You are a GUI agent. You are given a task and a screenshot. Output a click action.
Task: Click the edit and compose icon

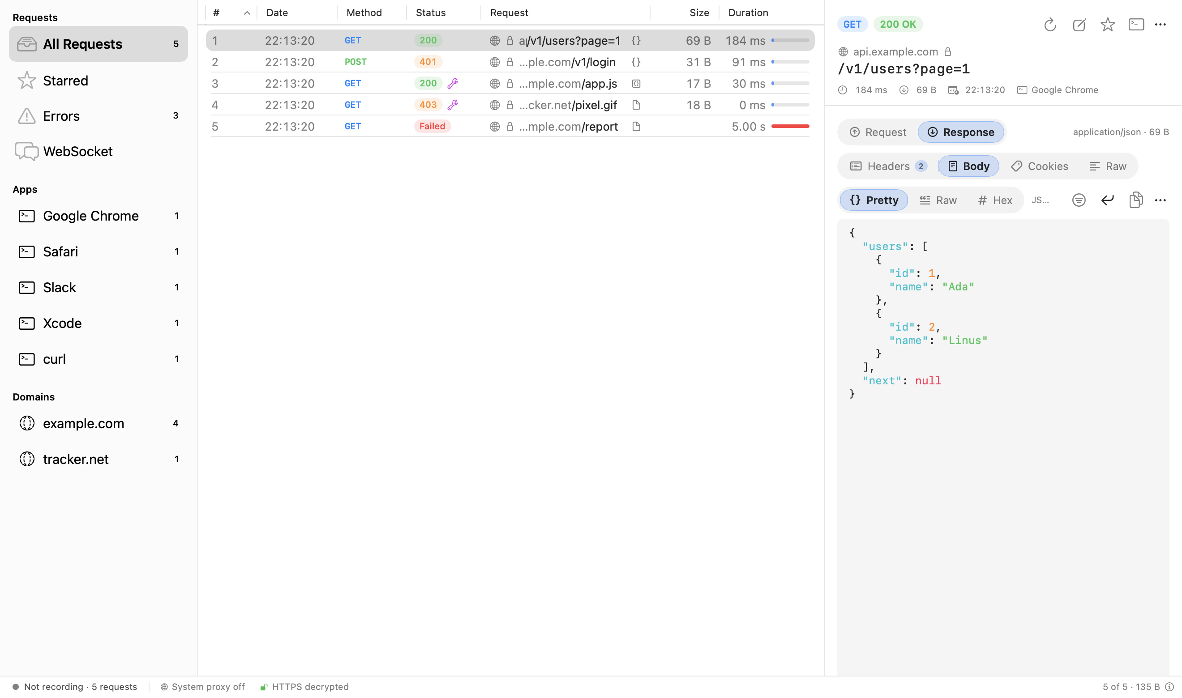(1079, 25)
